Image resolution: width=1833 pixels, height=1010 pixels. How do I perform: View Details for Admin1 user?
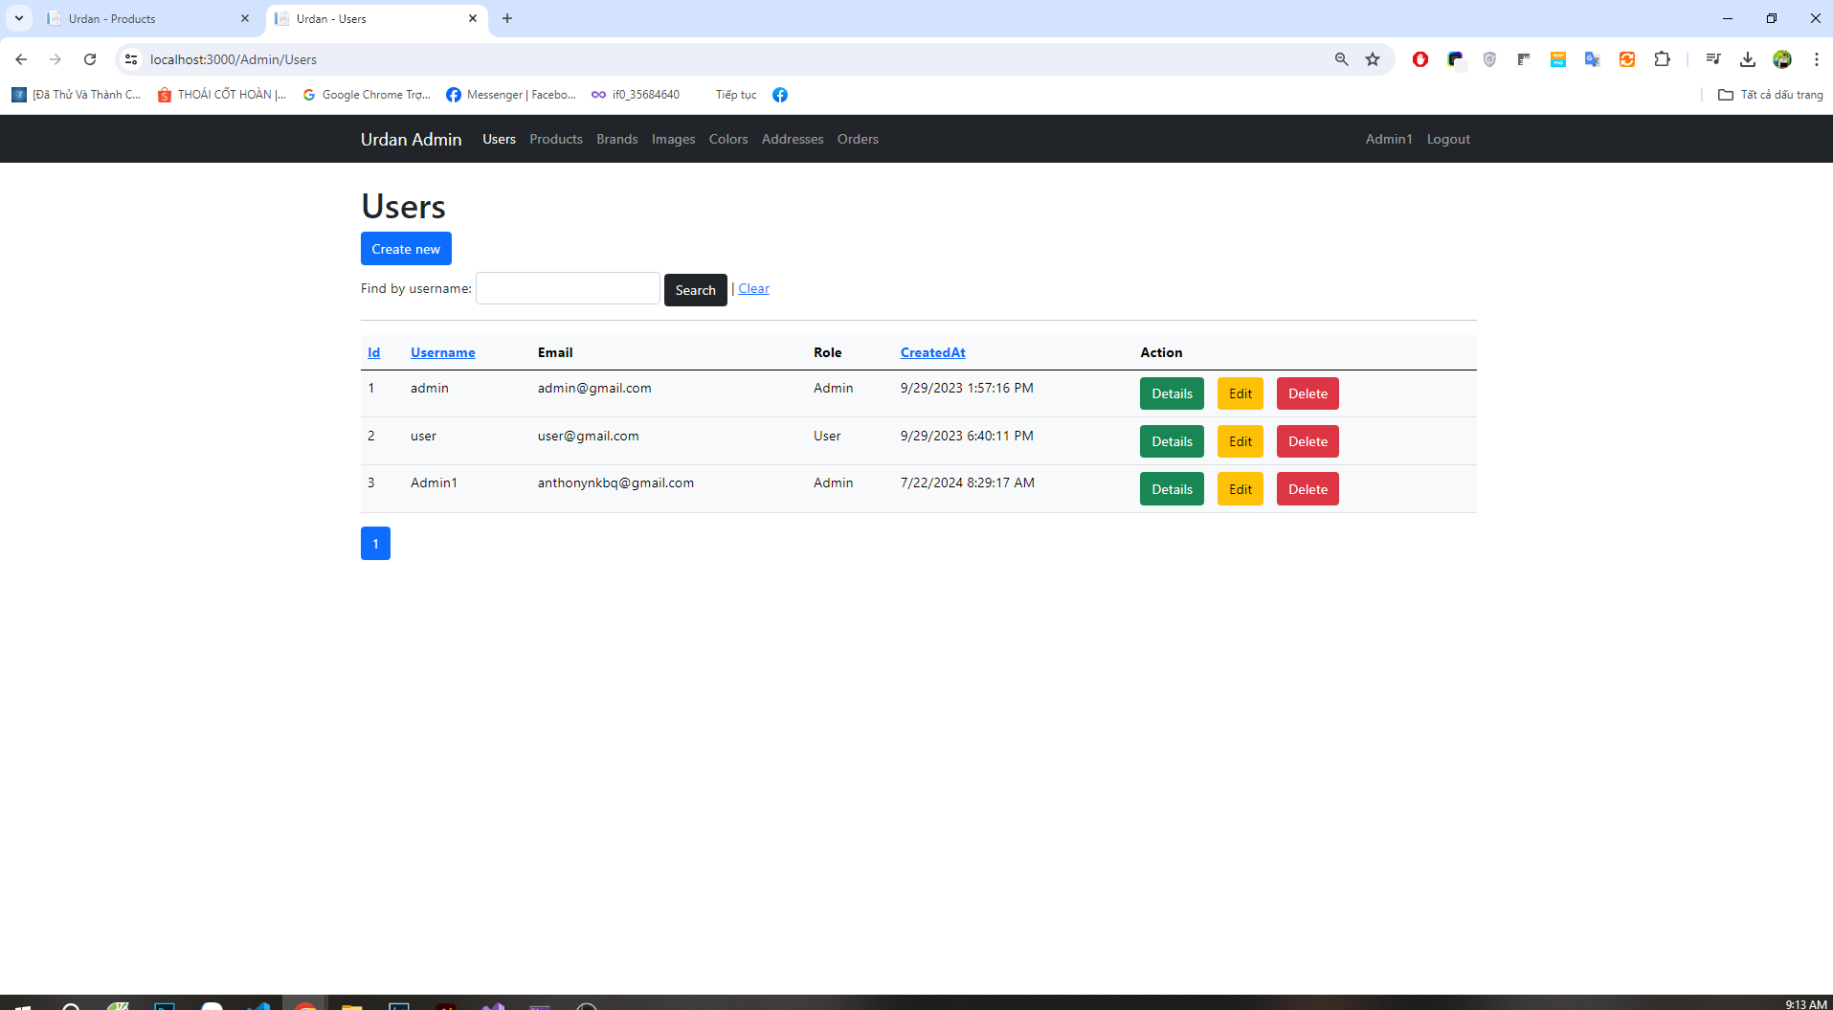[1172, 489]
